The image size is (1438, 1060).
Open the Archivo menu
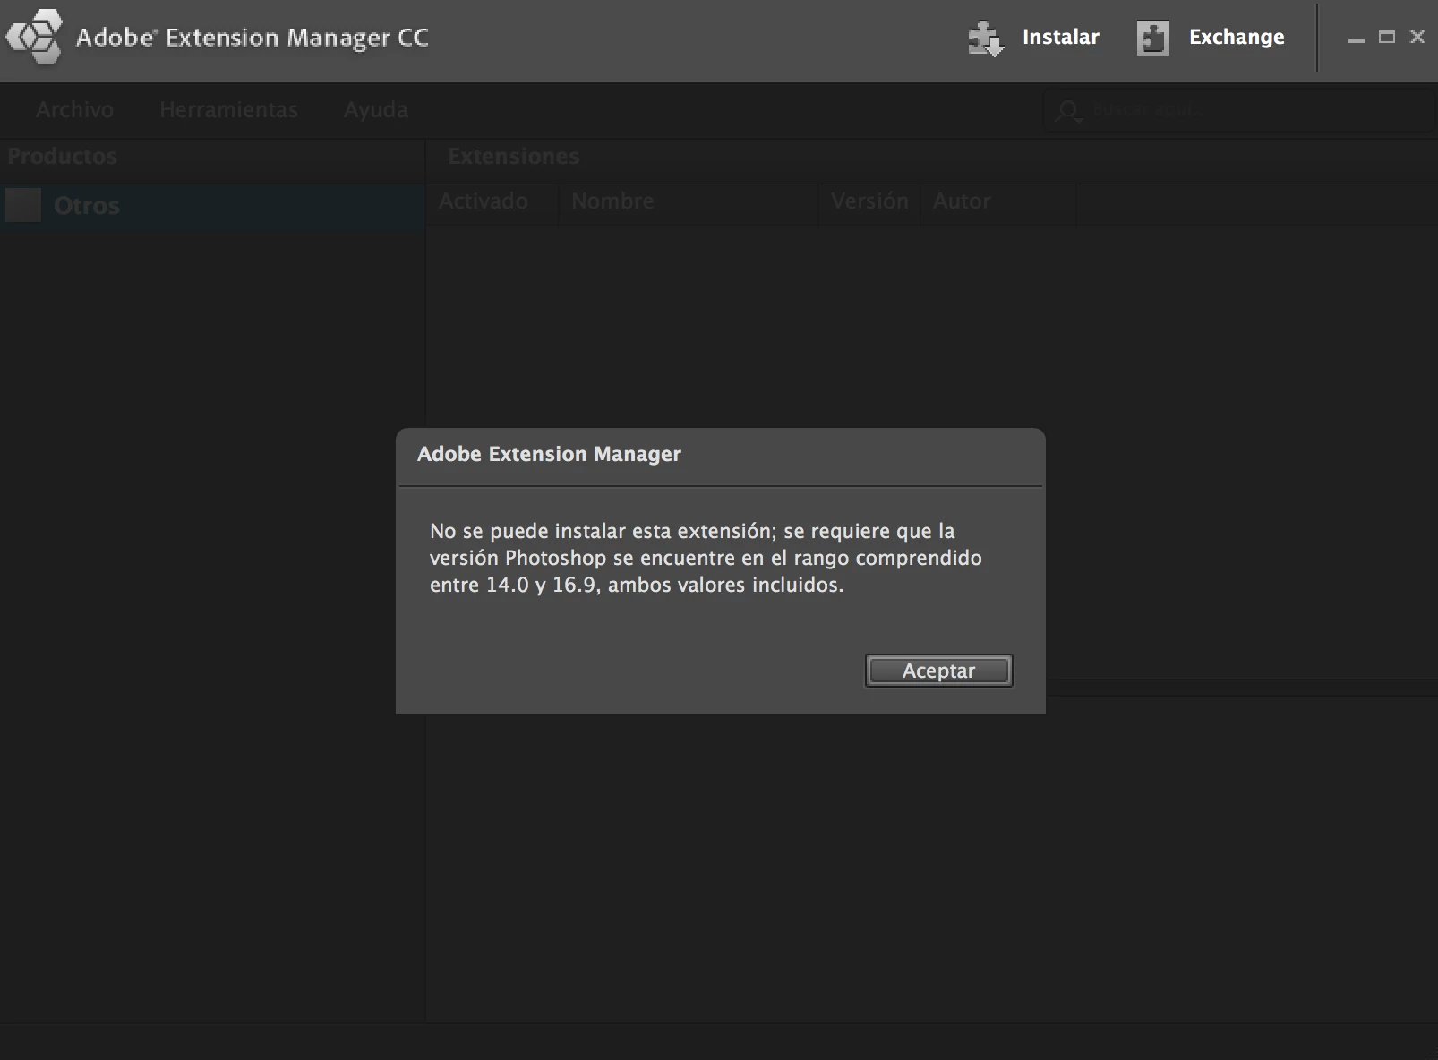(x=74, y=109)
